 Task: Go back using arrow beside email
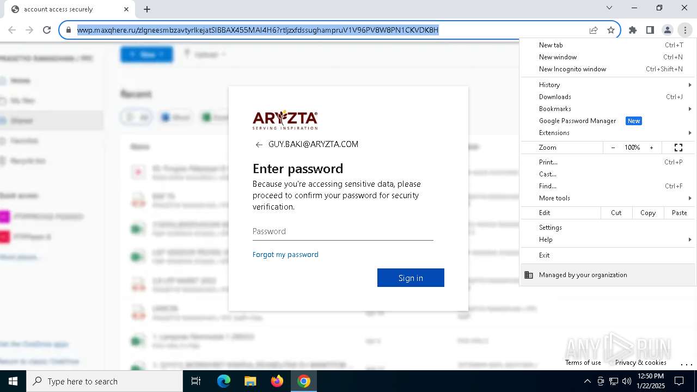[259, 145]
